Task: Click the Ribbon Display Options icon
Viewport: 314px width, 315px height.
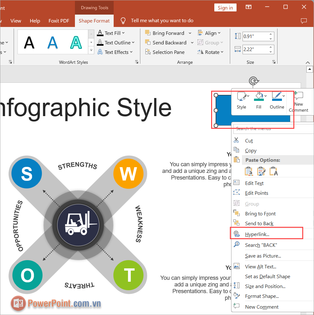Action: point(249,7)
